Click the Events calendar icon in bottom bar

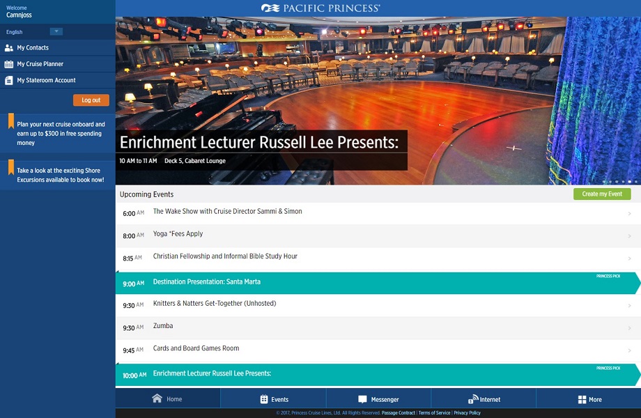[x=264, y=399]
